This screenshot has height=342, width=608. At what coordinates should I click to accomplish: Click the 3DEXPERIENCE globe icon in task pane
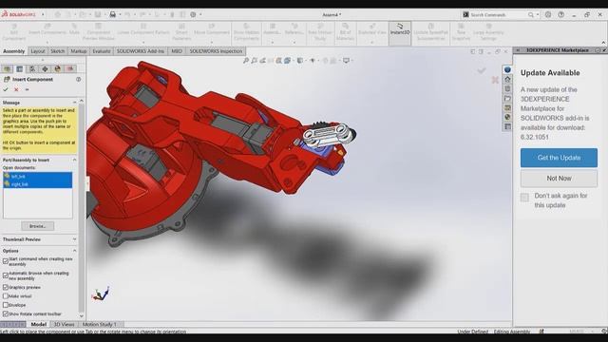[507, 69]
